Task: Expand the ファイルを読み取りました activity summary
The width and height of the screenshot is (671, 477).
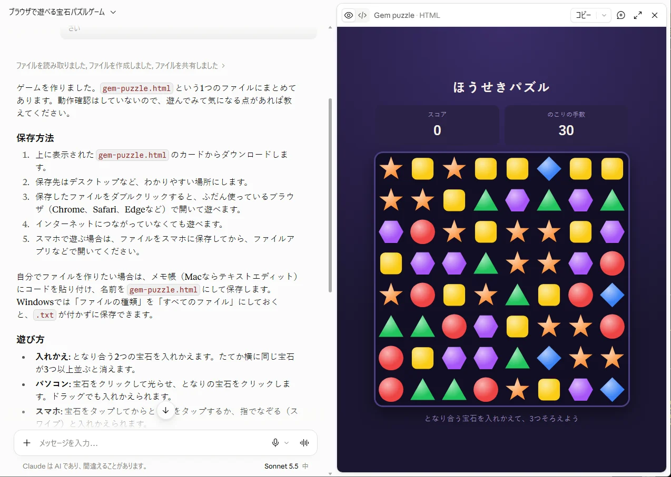Action: coord(121,66)
